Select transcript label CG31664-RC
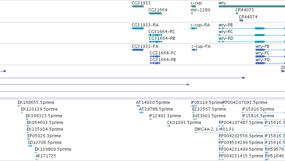Viewport: 285px width, 161px height. pyautogui.click(x=161, y=32)
